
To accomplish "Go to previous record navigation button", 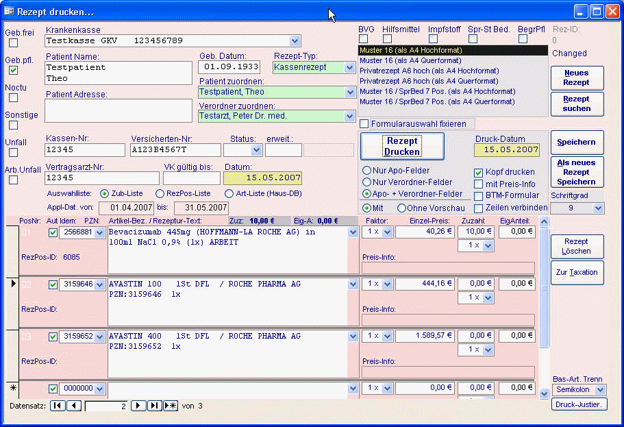I will [74, 406].
